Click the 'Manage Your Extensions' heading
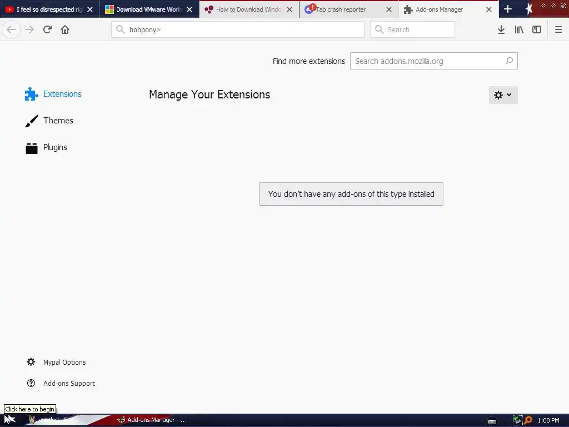This screenshot has width=569, height=427. coord(209,95)
